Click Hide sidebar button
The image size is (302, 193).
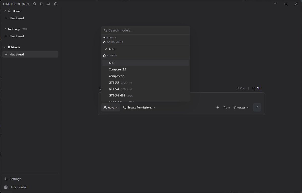coord(30,187)
